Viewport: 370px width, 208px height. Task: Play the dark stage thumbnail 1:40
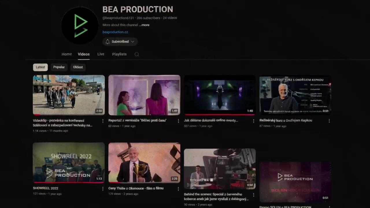[220, 95]
